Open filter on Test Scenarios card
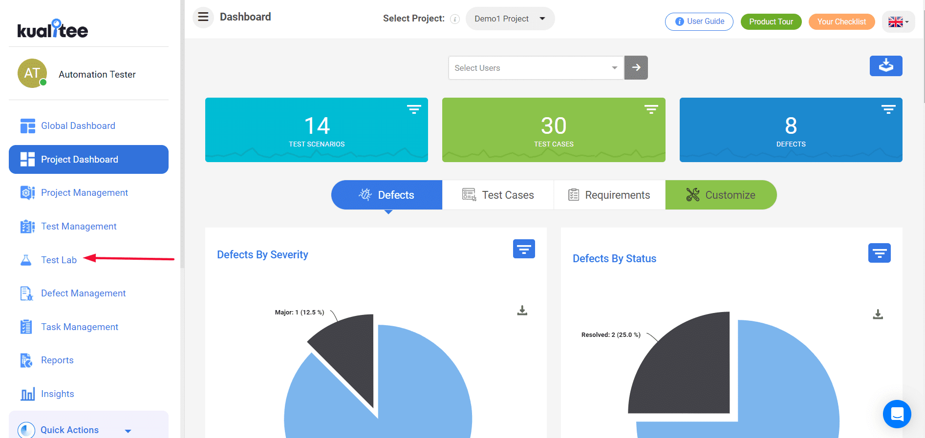This screenshot has width=925, height=438. point(414,109)
